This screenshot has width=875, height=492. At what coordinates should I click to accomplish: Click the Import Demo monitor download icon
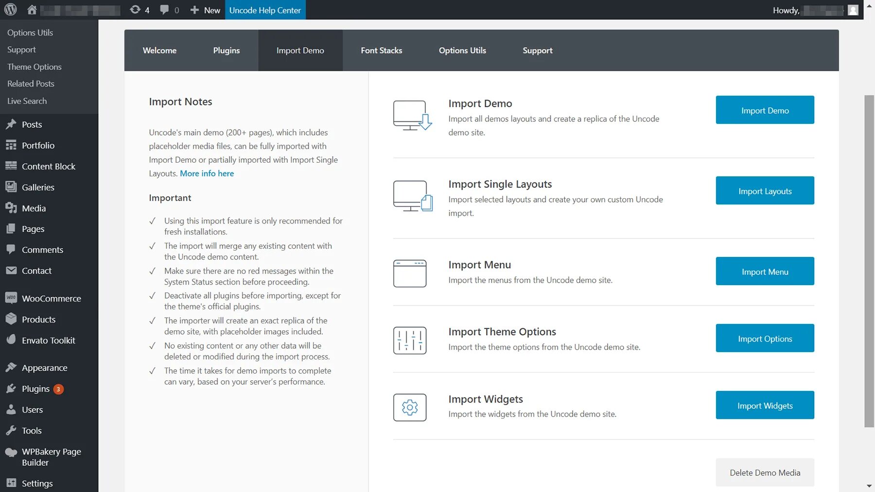(412, 116)
